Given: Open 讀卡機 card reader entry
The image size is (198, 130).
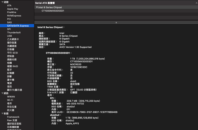Looking at the screenshot, I should (x=11, y=80).
